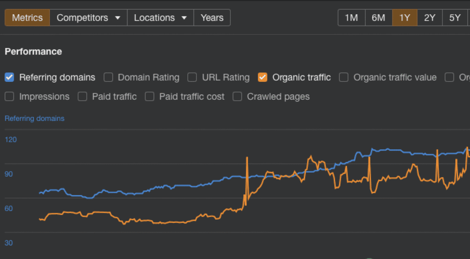This screenshot has width=470, height=259.
Task: Uncheck the Referring domains checkbox
Action: (x=9, y=77)
